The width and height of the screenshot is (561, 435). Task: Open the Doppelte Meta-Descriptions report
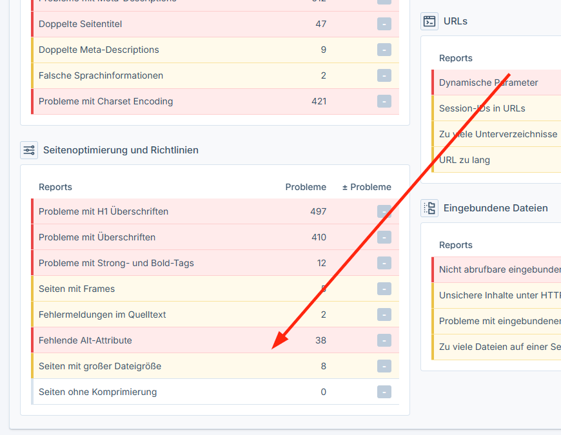99,50
